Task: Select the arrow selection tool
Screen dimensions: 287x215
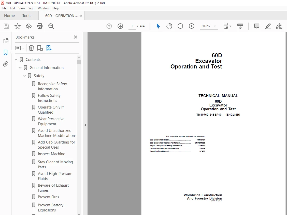Action: [158, 26]
